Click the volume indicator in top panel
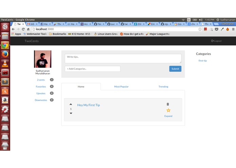The image size is (236, 168). point(200,20)
